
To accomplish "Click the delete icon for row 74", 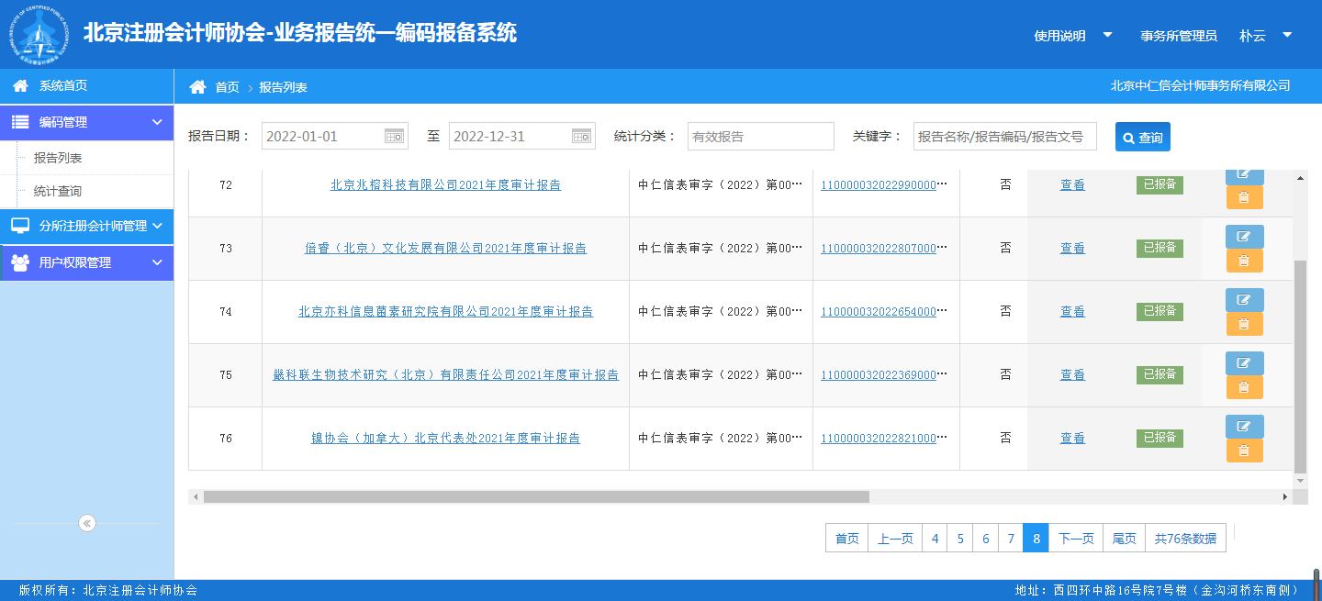I will tap(1244, 324).
